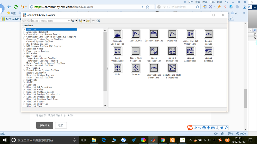Expand the DSP System Toolbox node

(24, 44)
